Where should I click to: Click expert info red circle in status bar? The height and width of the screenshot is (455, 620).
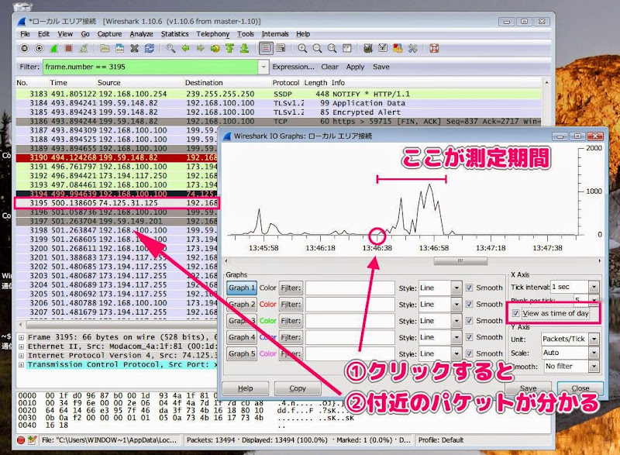coord(22,440)
